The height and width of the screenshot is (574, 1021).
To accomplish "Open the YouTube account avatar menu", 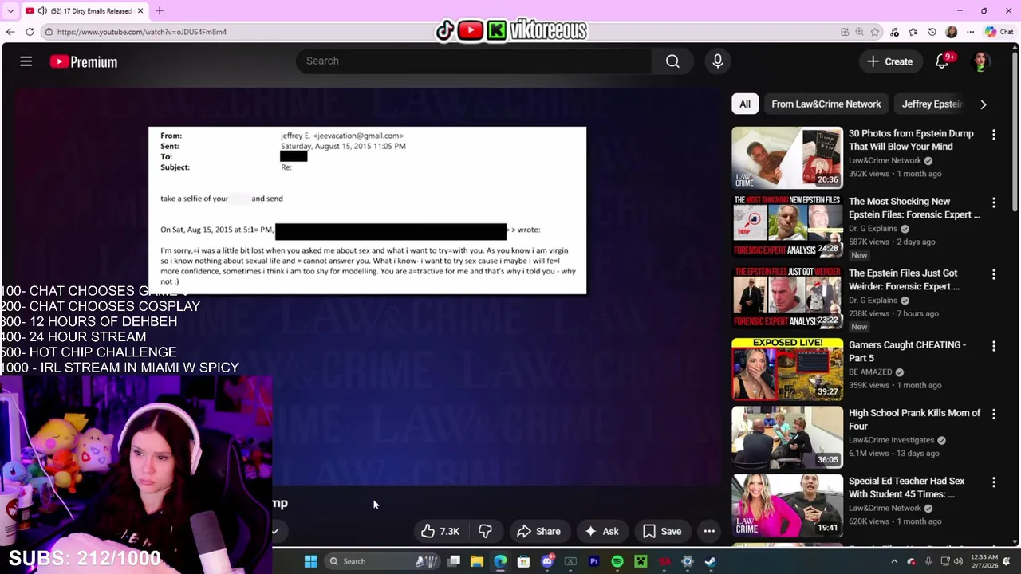I will (x=981, y=61).
